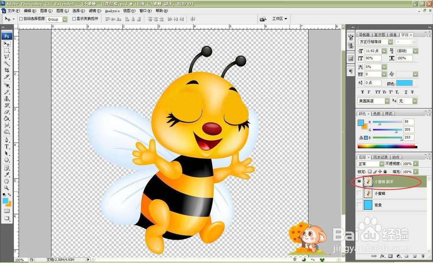The image size is (433, 263).
Task: Select the Path Selection tool
Action: pos(6,153)
